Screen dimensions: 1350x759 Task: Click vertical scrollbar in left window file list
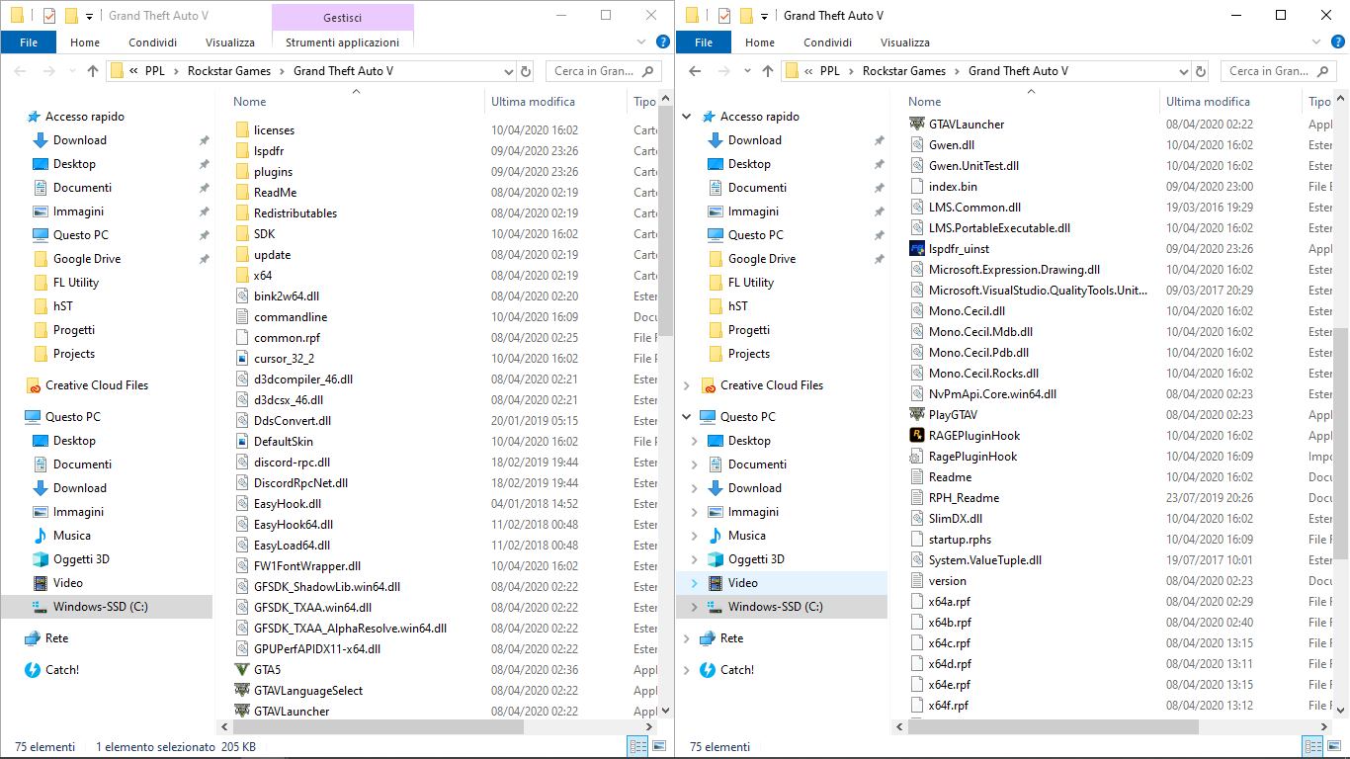[667, 222]
